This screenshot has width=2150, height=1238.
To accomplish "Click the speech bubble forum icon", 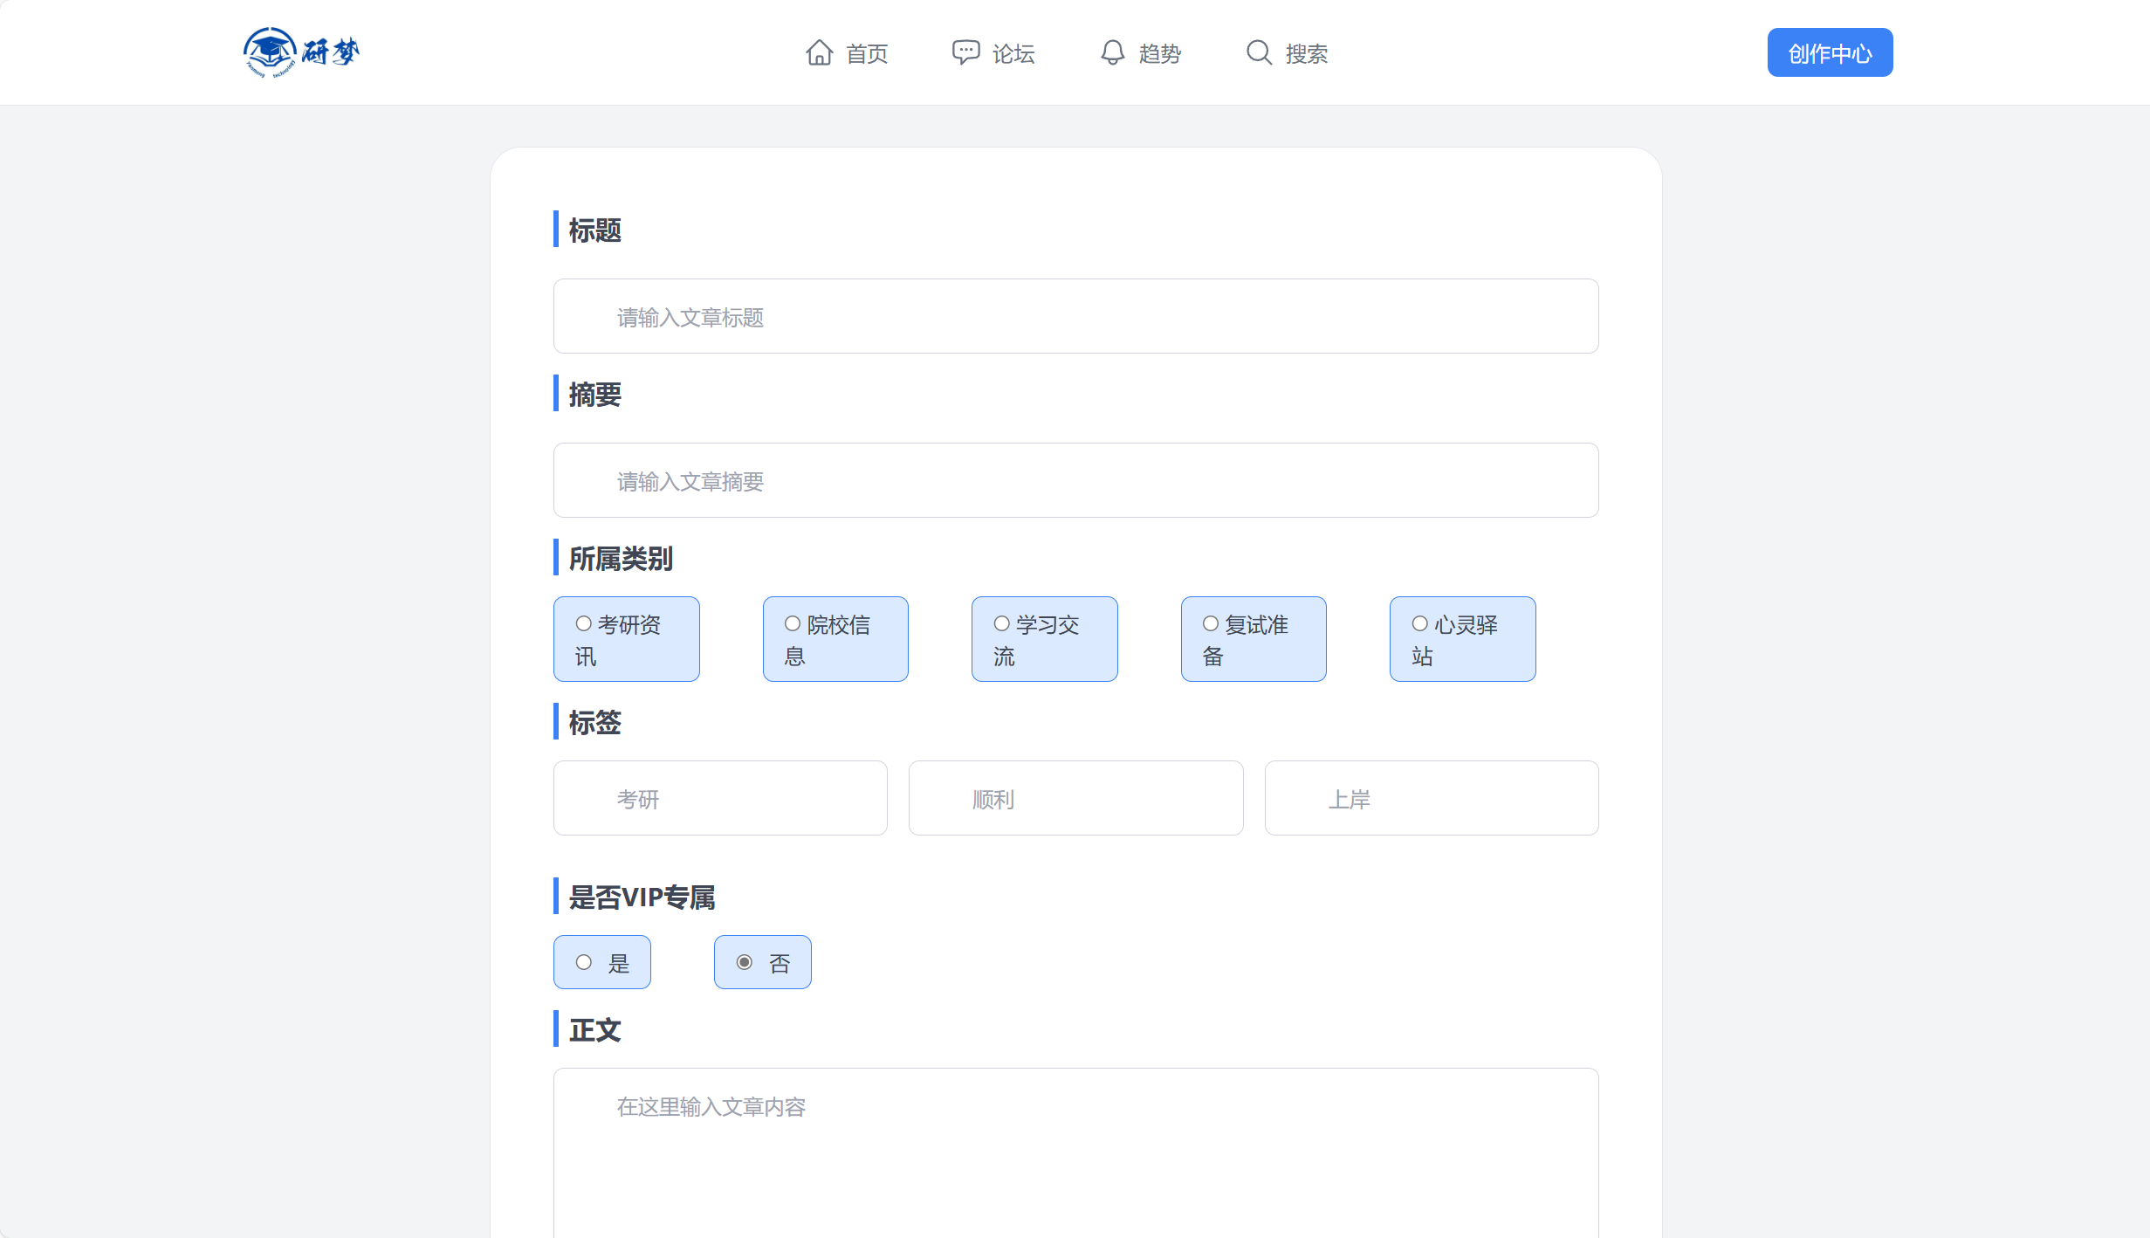I will point(965,52).
